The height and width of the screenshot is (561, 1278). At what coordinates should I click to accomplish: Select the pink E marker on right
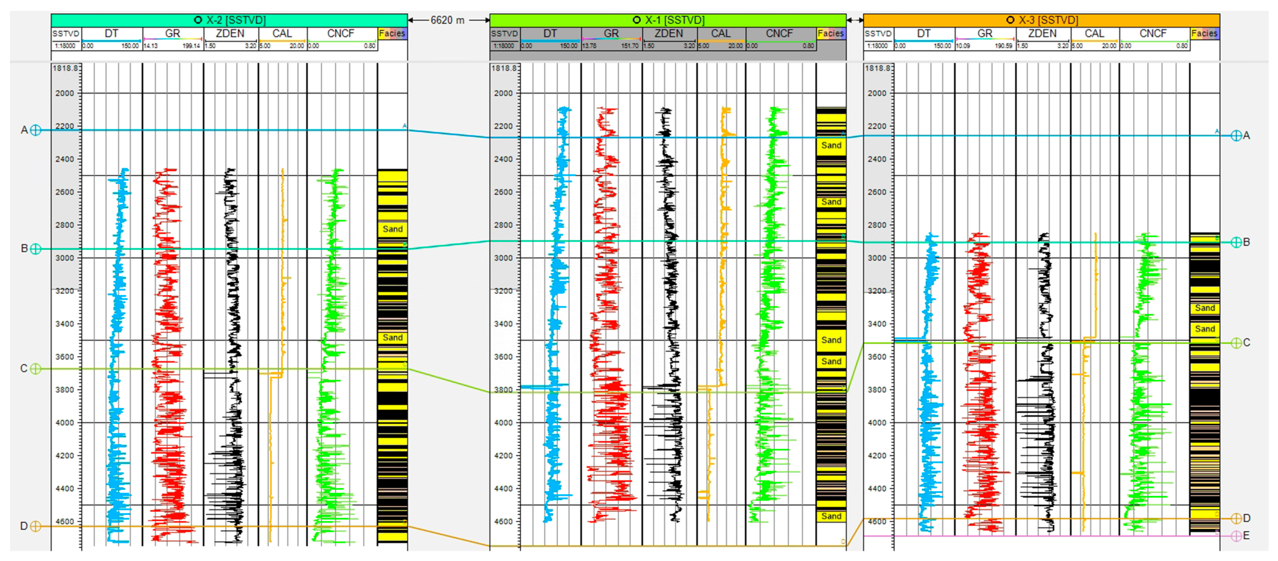pos(1236,536)
